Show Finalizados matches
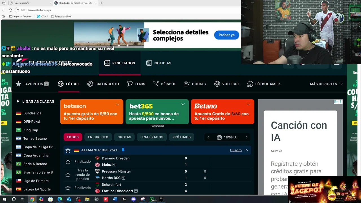361x203 pixels. point(152,137)
